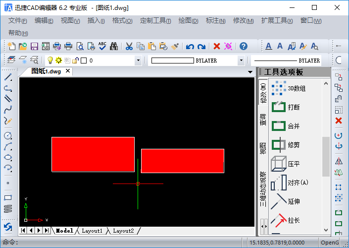The width and height of the screenshot is (349, 248).
Task: Open Help with the question mark icon
Action: tap(244, 46)
